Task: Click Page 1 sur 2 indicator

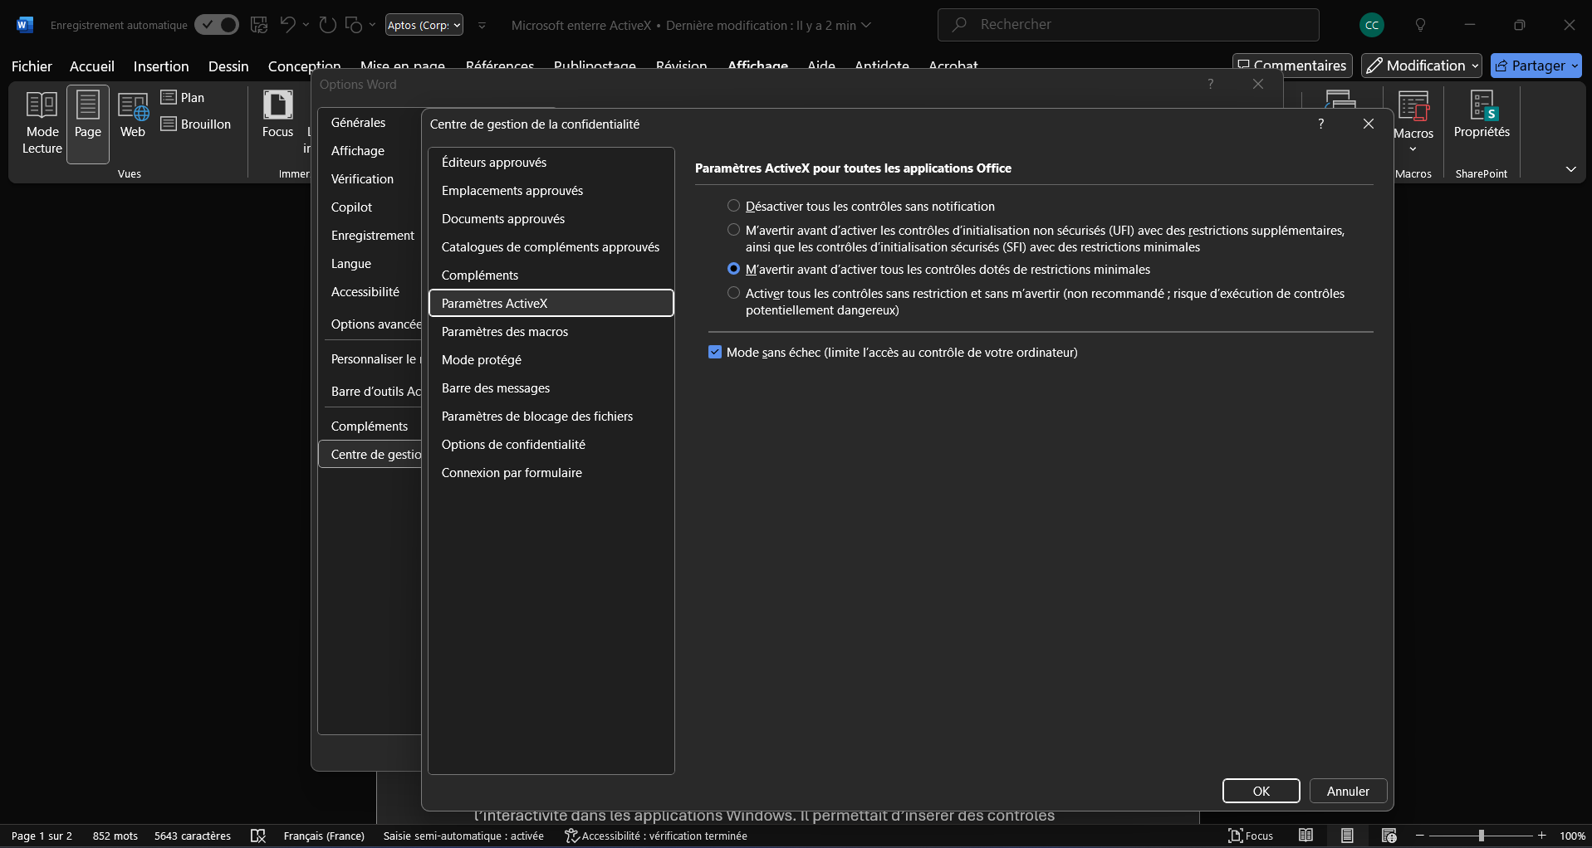Action: tap(42, 836)
